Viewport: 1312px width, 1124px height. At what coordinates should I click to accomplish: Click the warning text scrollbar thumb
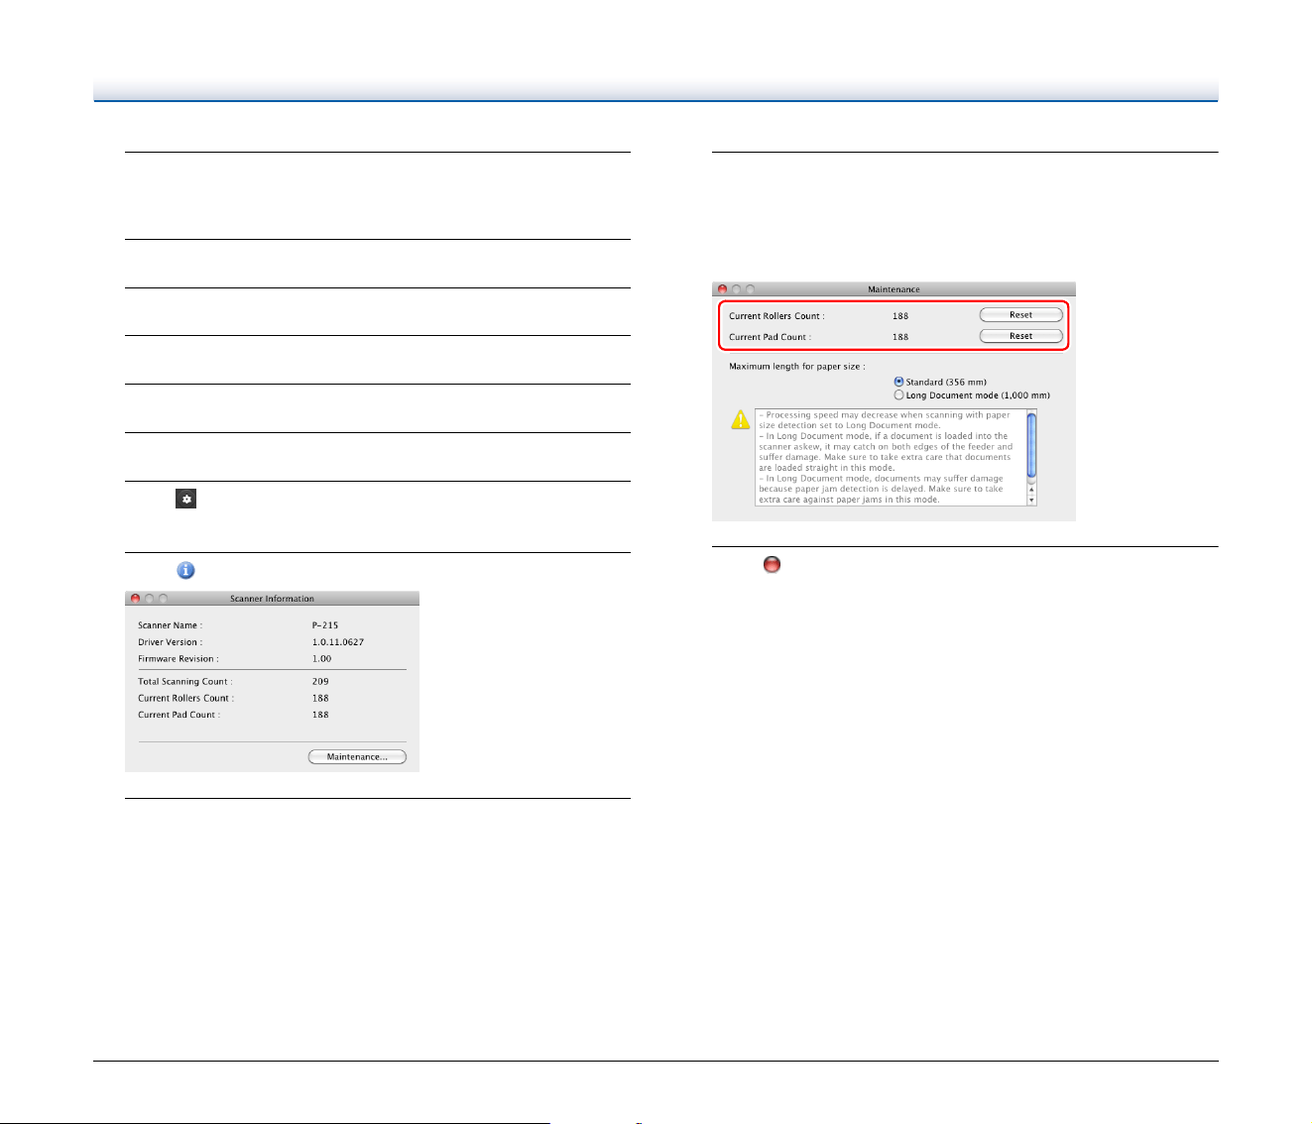point(1031,445)
